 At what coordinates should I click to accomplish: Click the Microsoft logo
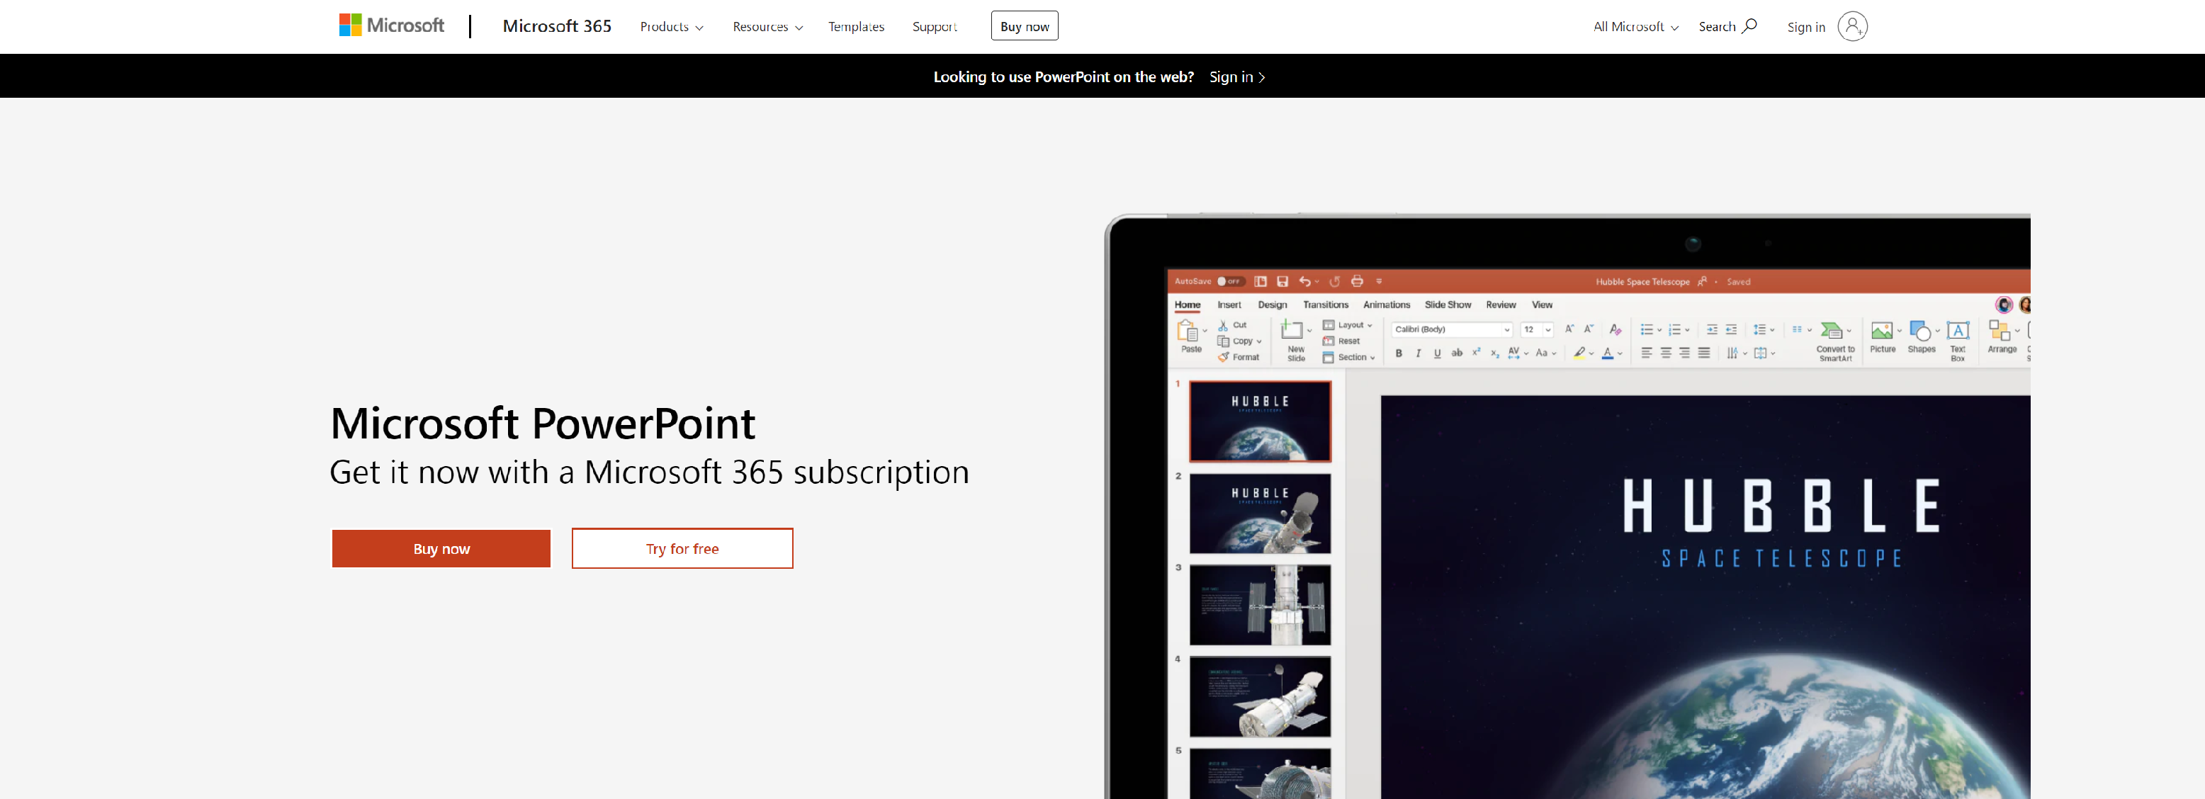tap(391, 25)
